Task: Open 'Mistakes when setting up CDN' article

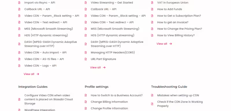Action: (x=178, y=95)
